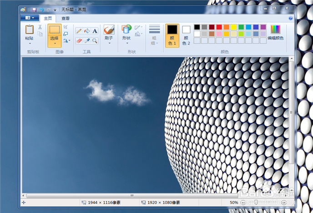Select the Color picker eyedropper tool
The height and width of the screenshot is (213, 313).
tap(87, 41)
